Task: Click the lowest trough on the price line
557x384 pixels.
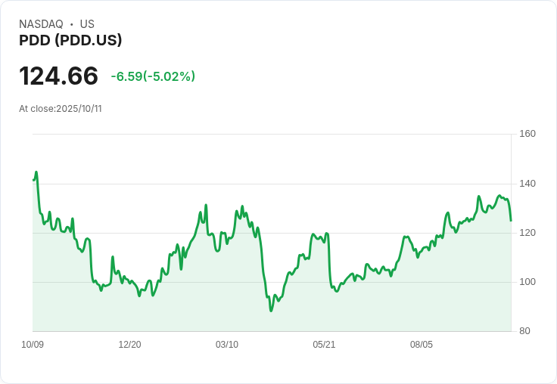Action: 271,311
